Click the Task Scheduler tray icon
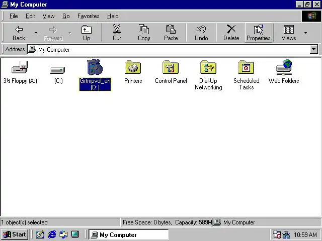This screenshot has height=241, width=322. (276, 234)
